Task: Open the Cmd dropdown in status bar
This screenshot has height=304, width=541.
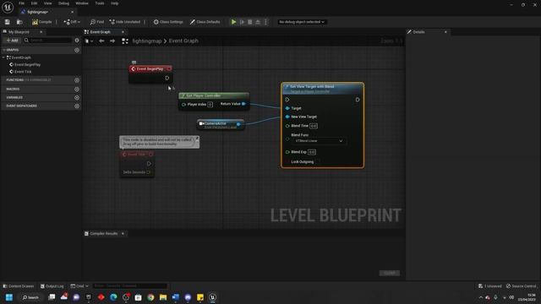Action: coord(79,286)
